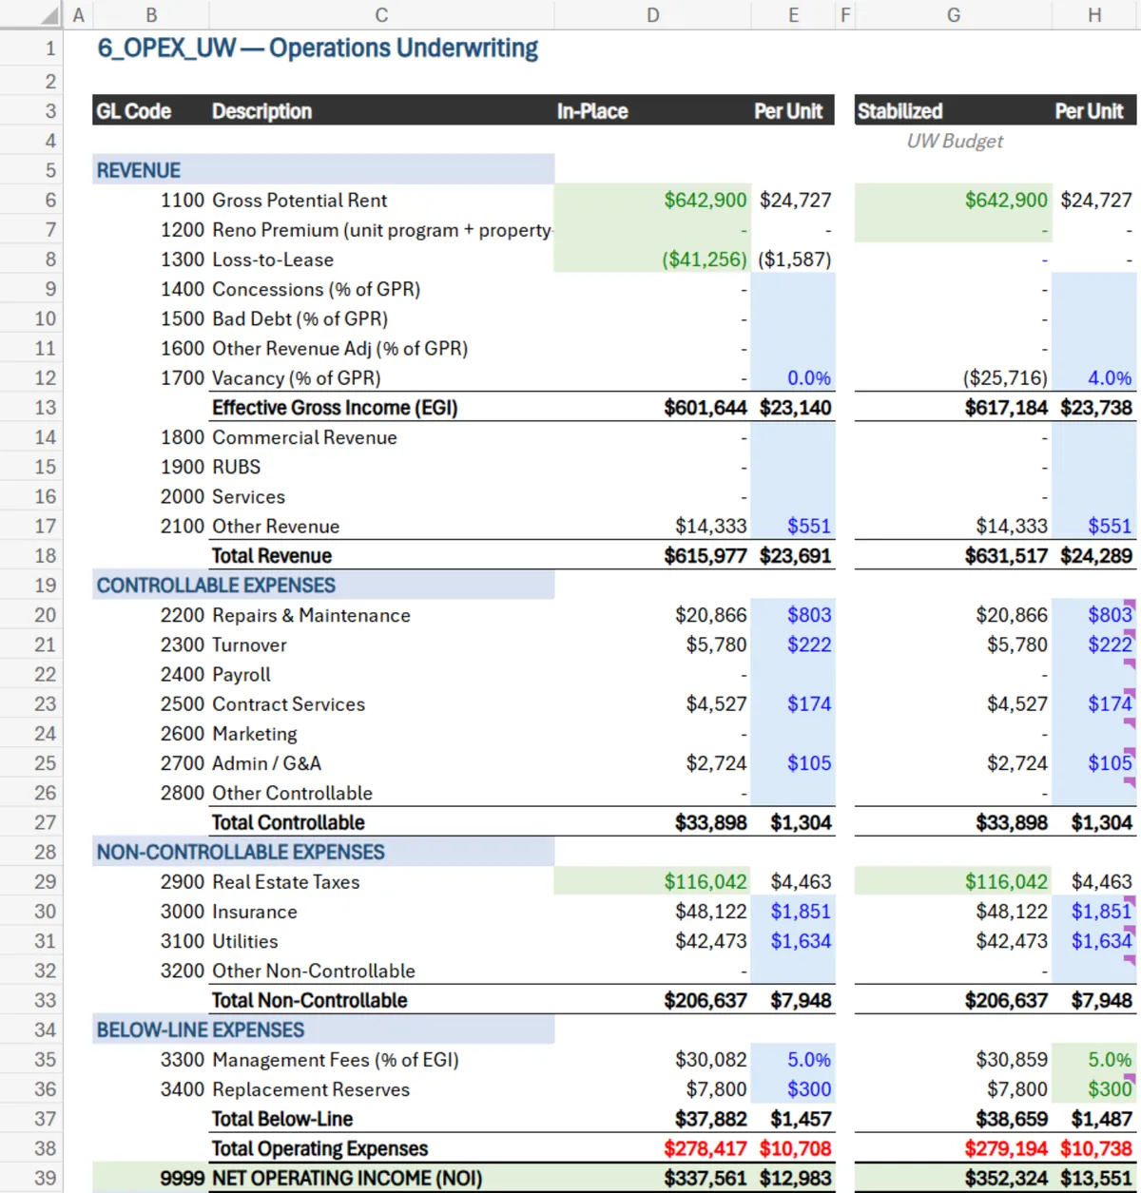Click the Loss-to-Lease value ($41,256)

[x=705, y=260]
